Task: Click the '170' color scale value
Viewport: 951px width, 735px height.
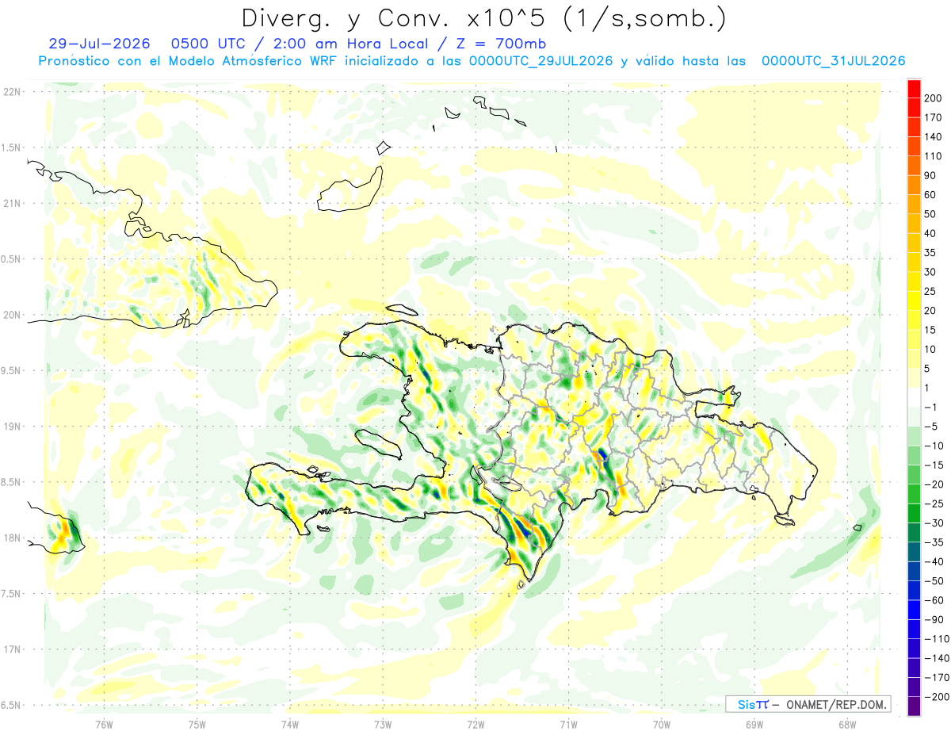Action: [x=934, y=117]
